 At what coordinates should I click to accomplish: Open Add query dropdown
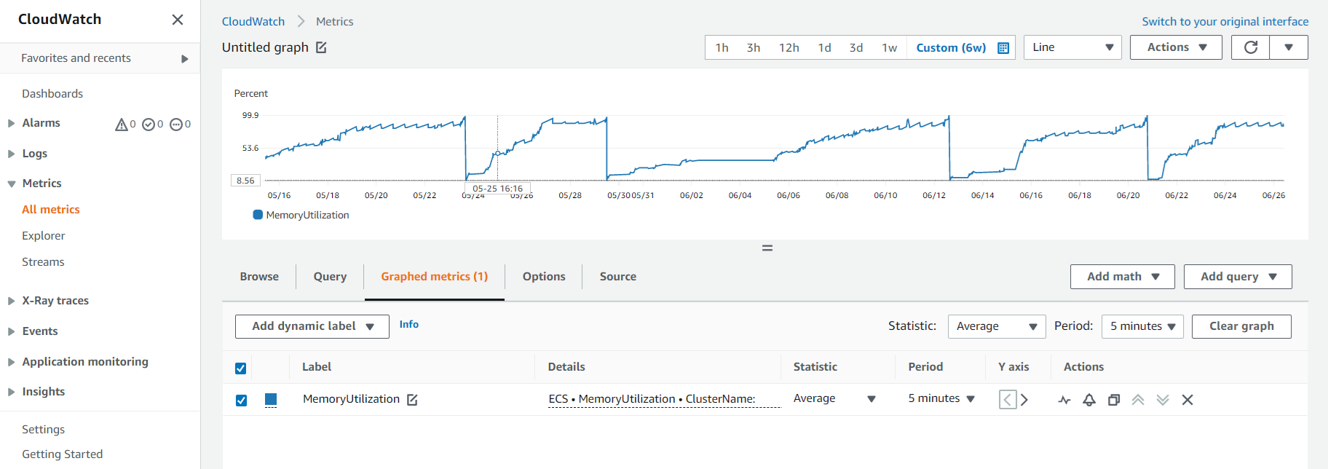[1238, 277]
